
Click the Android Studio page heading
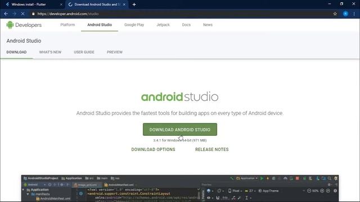(x=24, y=41)
